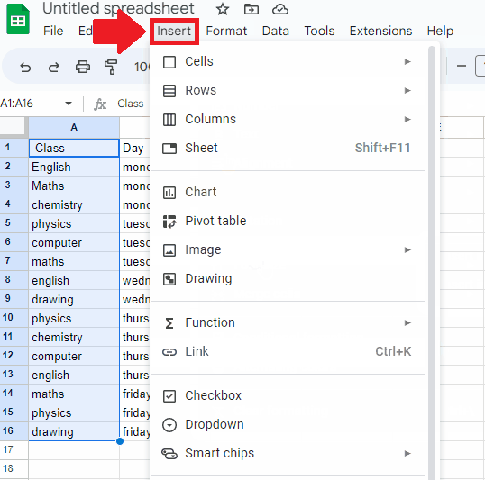Open the File menu
The image size is (485, 480).
click(x=53, y=31)
